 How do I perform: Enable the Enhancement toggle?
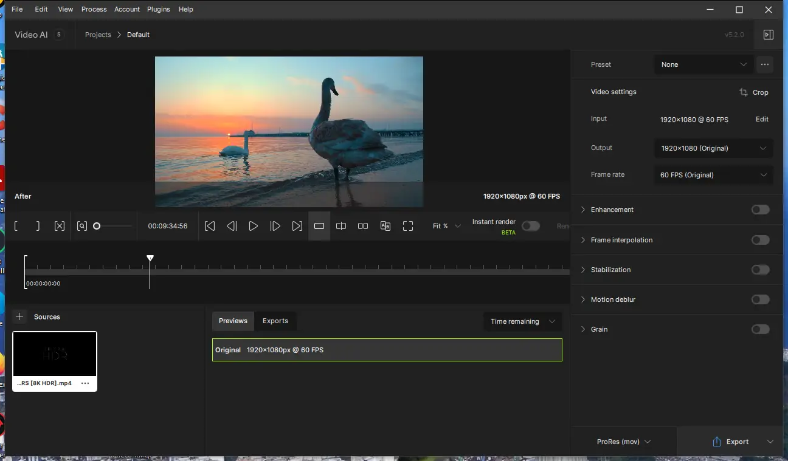(760, 210)
